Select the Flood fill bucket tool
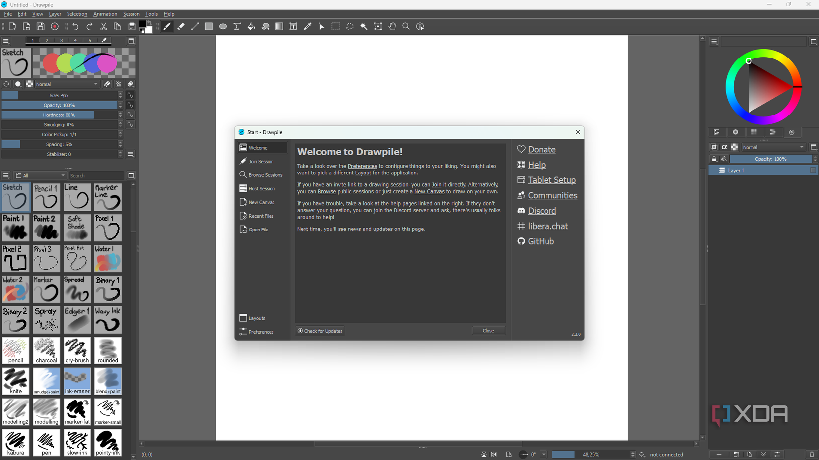The image size is (819, 460). (251, 27)
